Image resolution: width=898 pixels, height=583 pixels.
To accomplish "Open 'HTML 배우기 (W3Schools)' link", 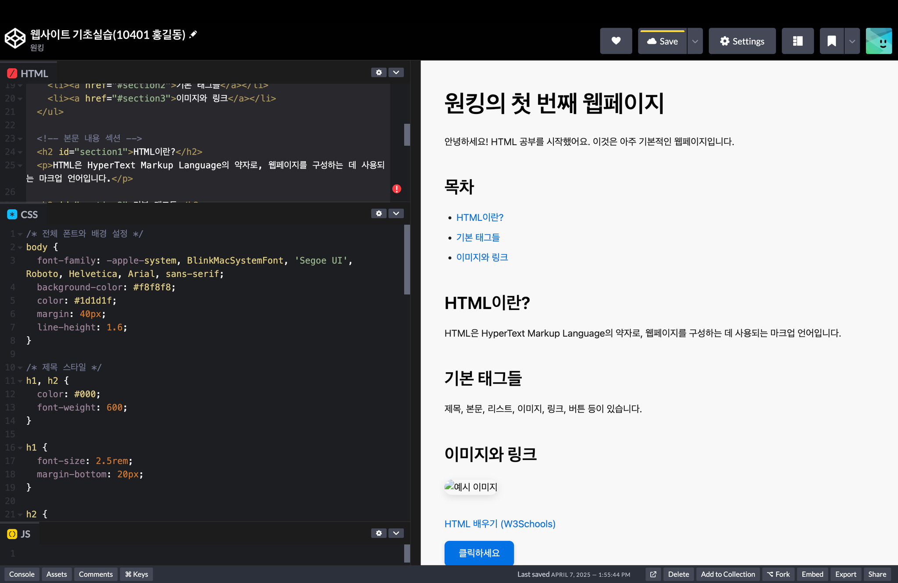I will click(500, 524).
